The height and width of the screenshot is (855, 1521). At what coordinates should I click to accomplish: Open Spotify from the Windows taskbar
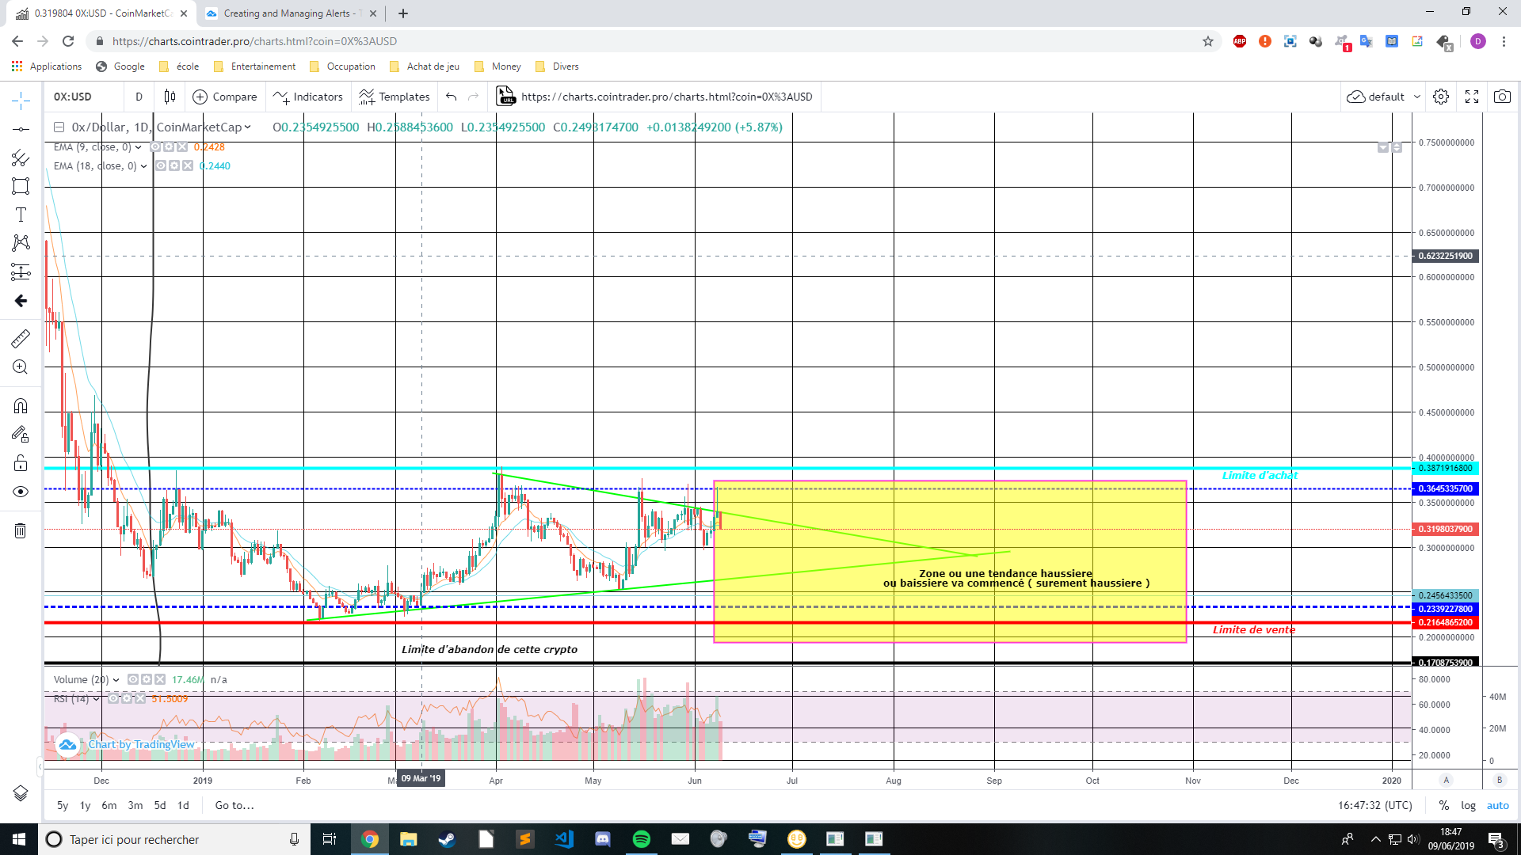coord(642,839)
